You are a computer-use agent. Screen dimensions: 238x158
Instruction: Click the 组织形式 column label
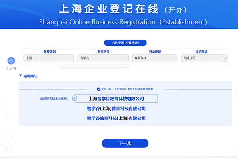(x=201, y=51)
